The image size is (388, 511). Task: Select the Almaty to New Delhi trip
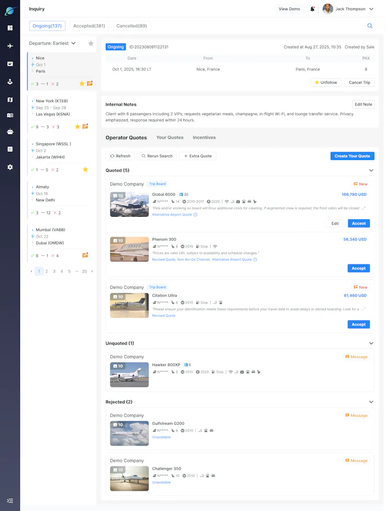[62, 200]
